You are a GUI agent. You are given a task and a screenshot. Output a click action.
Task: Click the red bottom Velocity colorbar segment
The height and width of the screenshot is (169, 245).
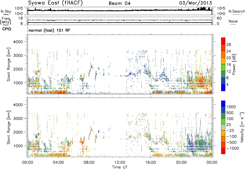tap(223, 151)
